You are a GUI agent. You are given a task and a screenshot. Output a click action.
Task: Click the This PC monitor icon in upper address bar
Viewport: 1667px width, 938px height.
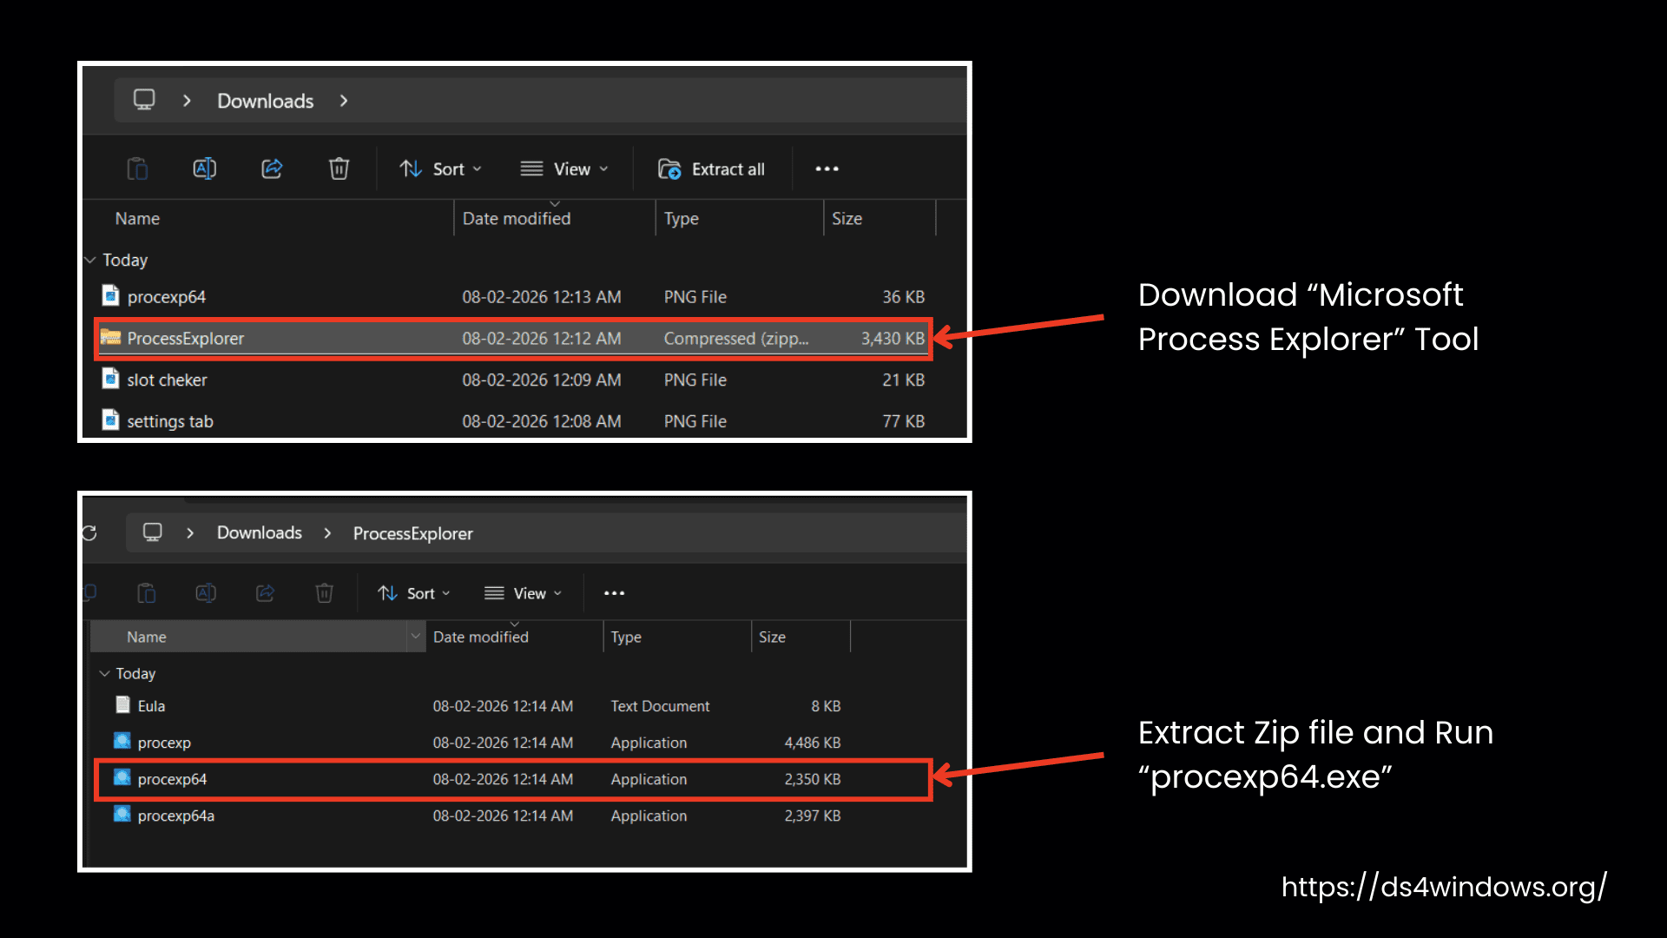[144, 100]
